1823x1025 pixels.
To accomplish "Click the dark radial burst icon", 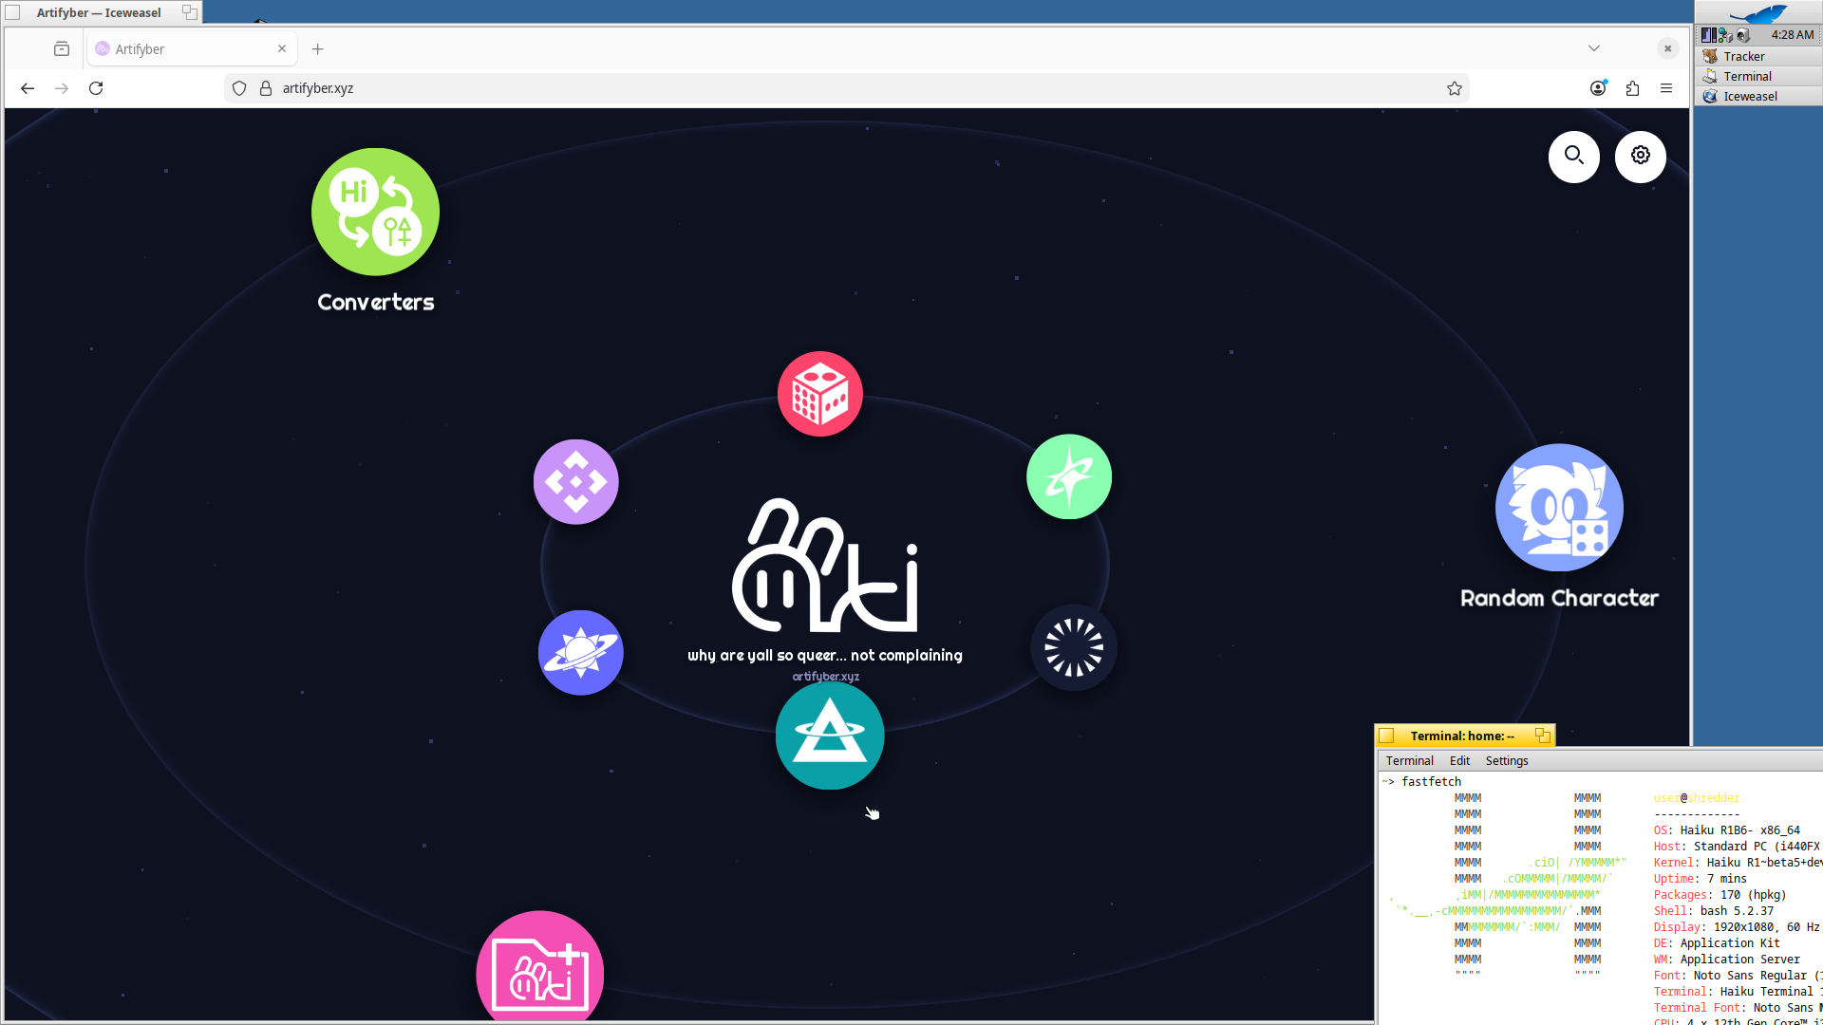I will click(x=1074, y=647).
